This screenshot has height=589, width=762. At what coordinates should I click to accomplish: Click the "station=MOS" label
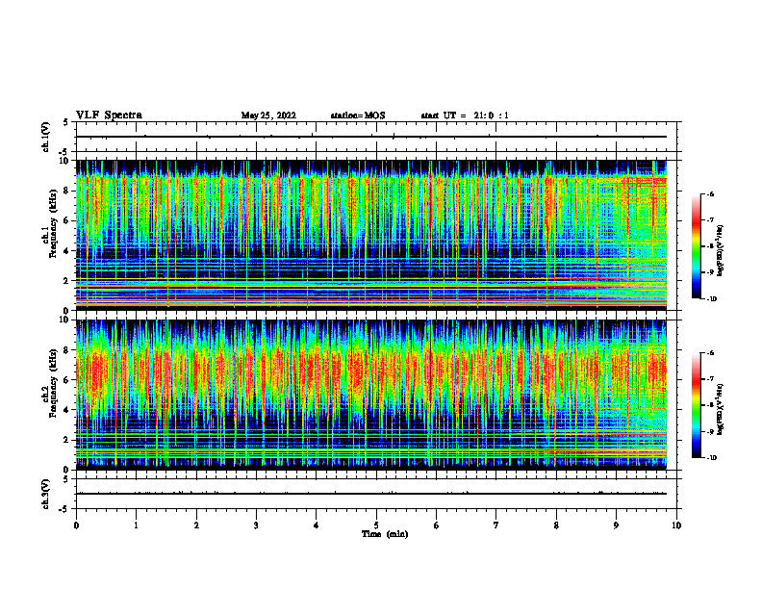click(x=358, y=115)
